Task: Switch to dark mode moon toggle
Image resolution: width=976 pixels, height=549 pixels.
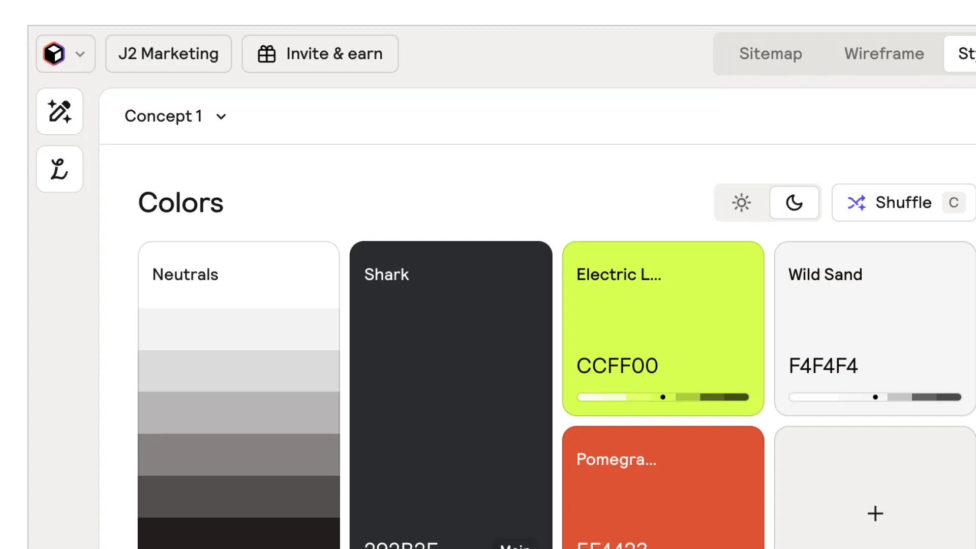Action: click(794, 203)
